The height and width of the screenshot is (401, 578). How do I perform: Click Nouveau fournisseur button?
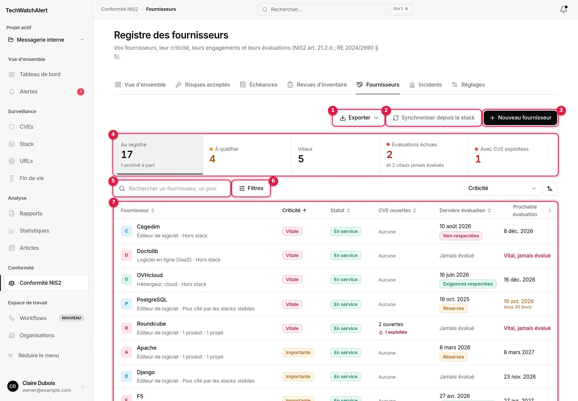pyautogui.click(x=521, y=118)
